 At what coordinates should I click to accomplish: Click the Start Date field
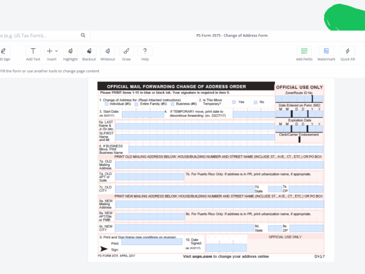143,115
